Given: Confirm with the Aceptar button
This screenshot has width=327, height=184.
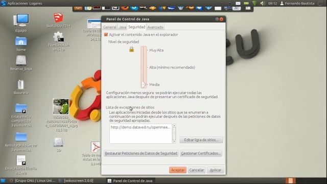Looking at the screenshot, I should 178,170.
